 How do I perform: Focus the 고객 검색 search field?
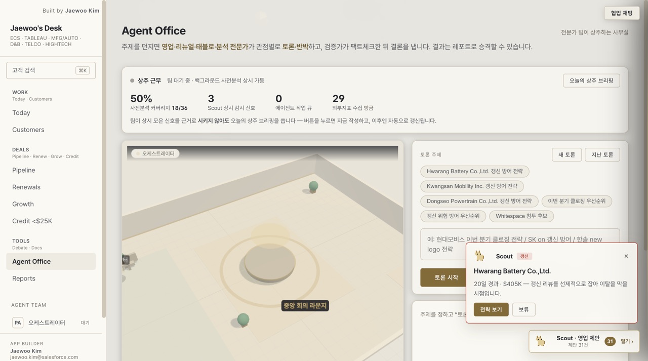[51, 70]
